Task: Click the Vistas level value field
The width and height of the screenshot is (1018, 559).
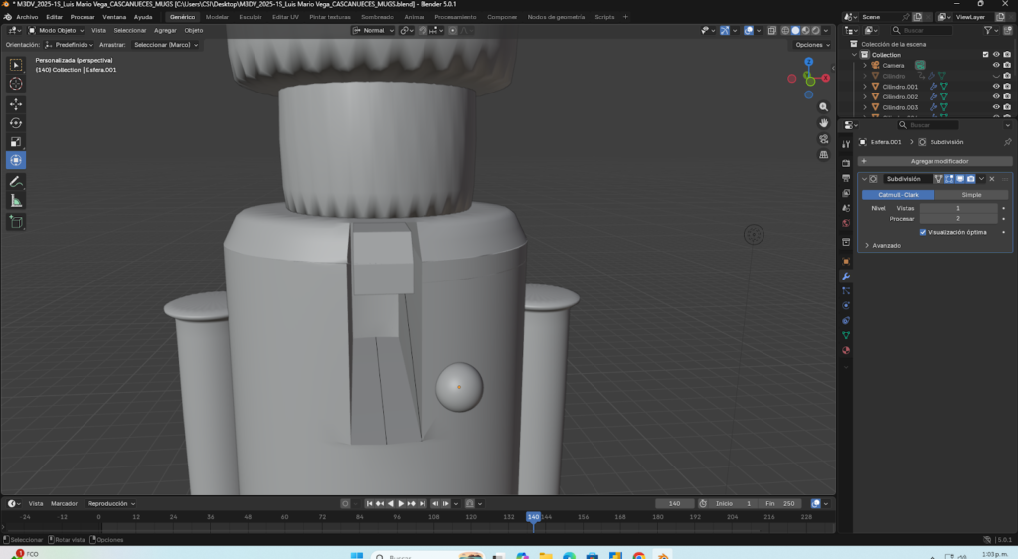Action: point(957,208)
